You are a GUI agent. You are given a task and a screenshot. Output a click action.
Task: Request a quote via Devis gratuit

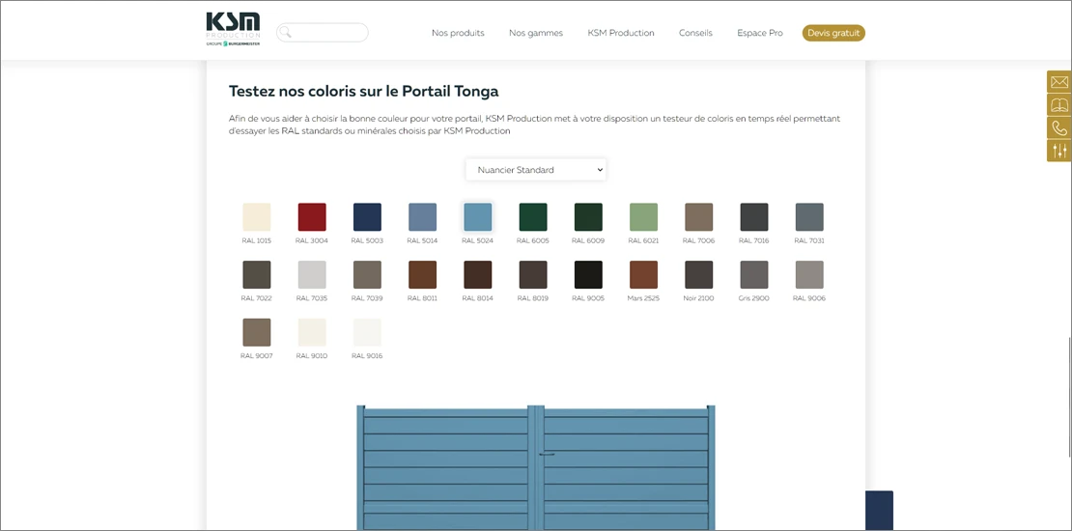[832, 33]
